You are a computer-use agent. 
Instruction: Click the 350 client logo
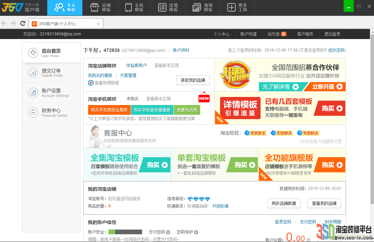click(x=20, y=8)
